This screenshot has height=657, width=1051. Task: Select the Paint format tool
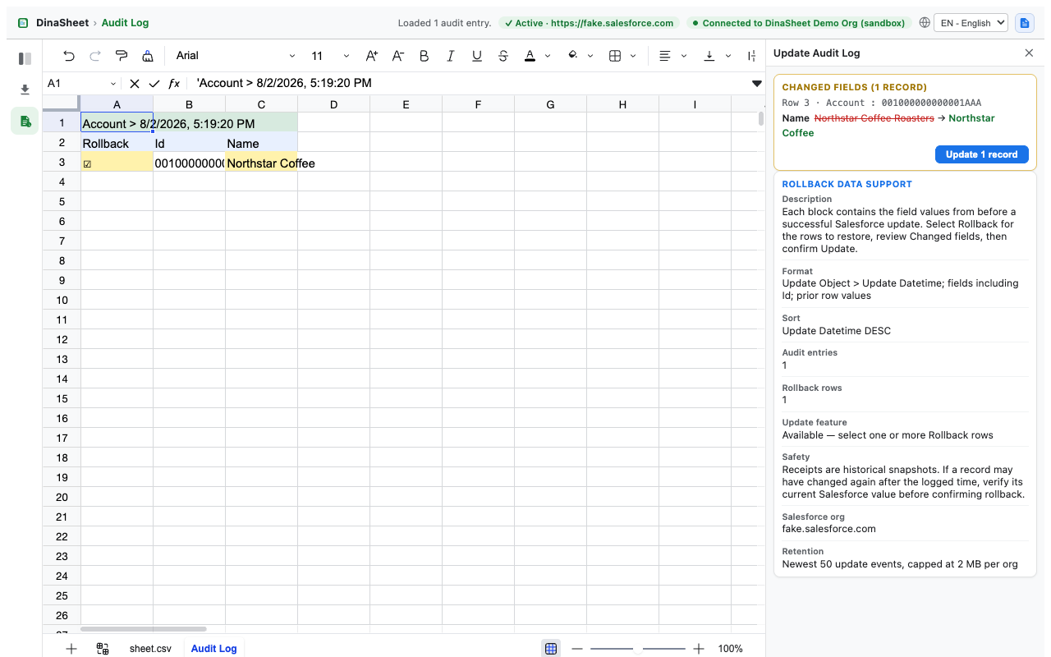coord(122,56)
